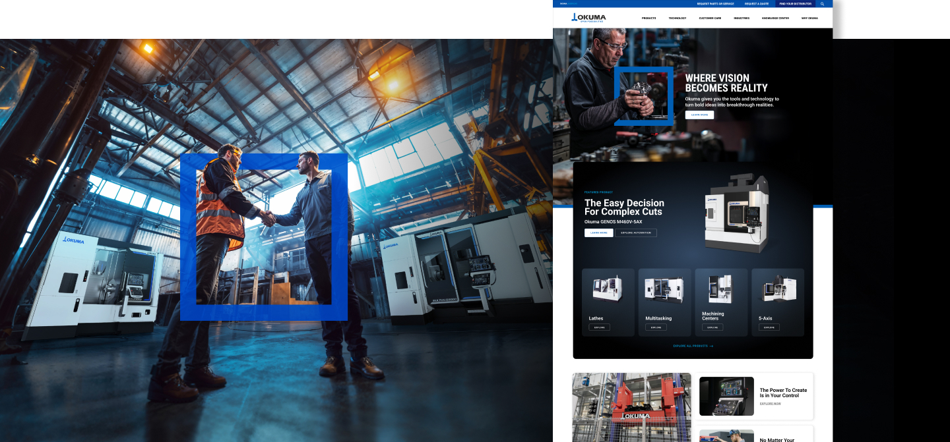Click the featured GENOS M460V-5AX machine image
This screenshot has width=950, height=442.
pyautogui.click(x=737, y=213)
